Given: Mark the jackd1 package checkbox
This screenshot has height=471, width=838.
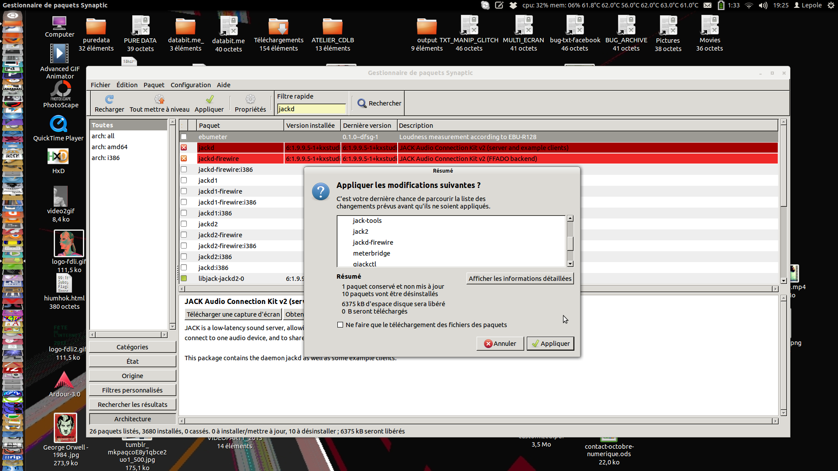Looking at the screenshot, I should click(x=184, y=181).
